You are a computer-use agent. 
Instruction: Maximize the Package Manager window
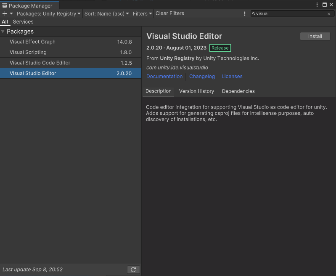(324, 5)
